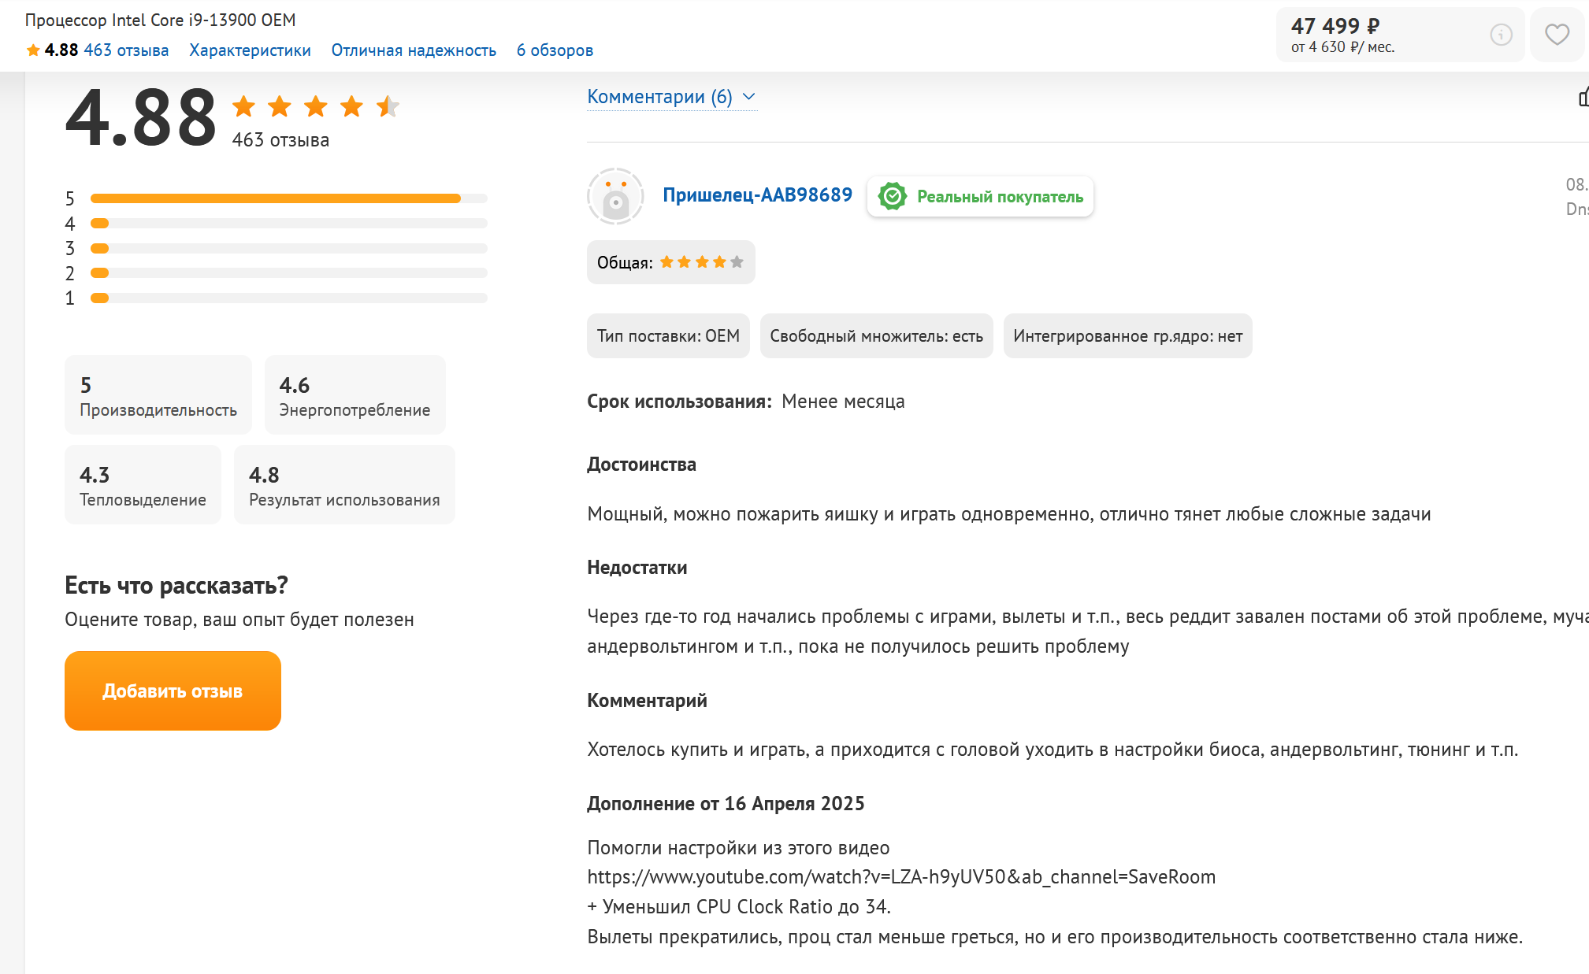Click the Срок использования: Менее месяца text
This screenshot has width=1589, height=974.
[x=745, y=402]
